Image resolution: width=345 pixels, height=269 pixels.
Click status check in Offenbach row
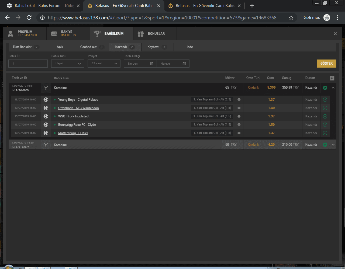pyautogui.click(x=325, y=108)
